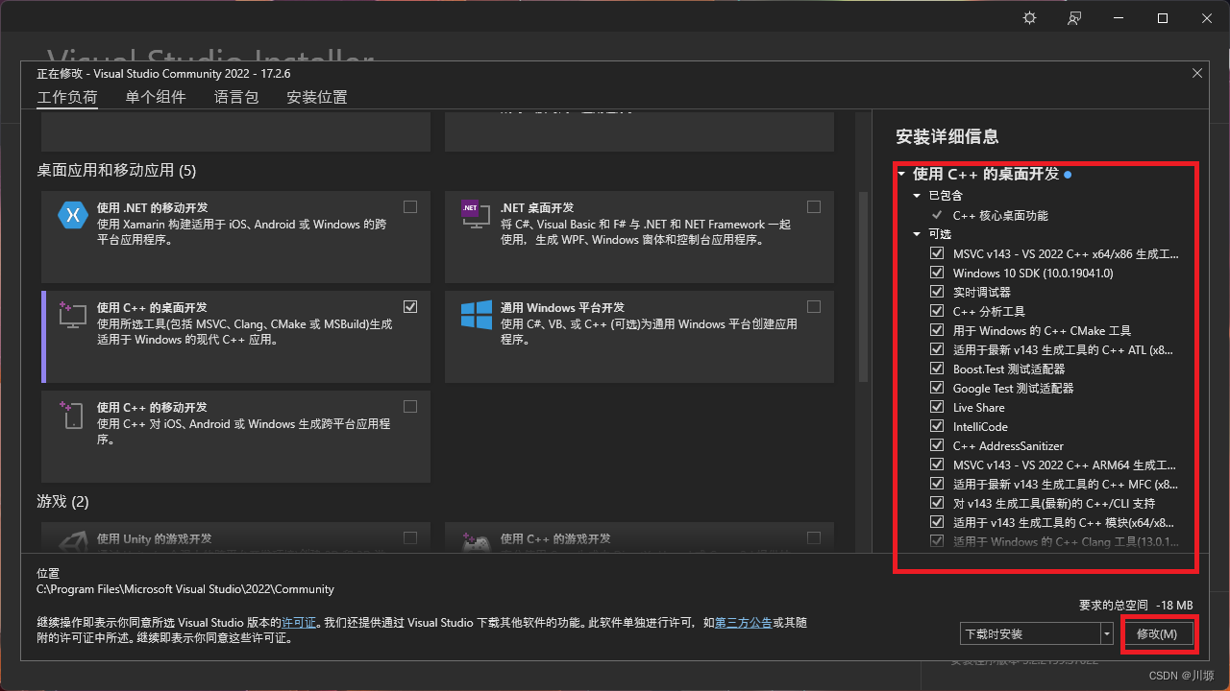Click the .NET 桌面开发 workload icon
The height and width of the screenshot is (691, 1230).
pyautogui.click(x=475, y=215)
